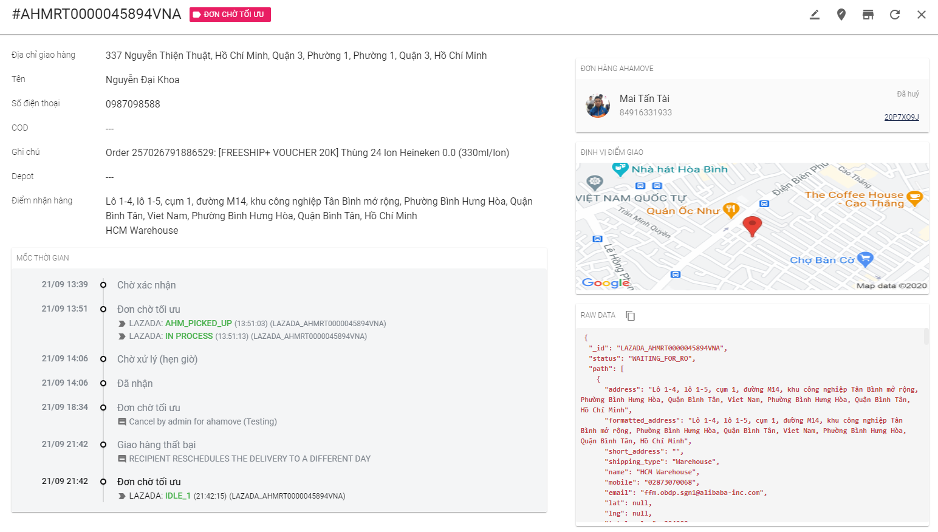This screenshot has width=938, height=532.
Task: Click Đã nhận timeline entry
Action: pos(135,383)
